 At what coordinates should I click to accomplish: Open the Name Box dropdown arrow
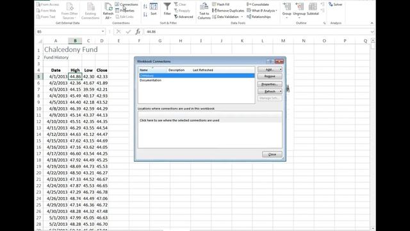[x=102, y=31]
